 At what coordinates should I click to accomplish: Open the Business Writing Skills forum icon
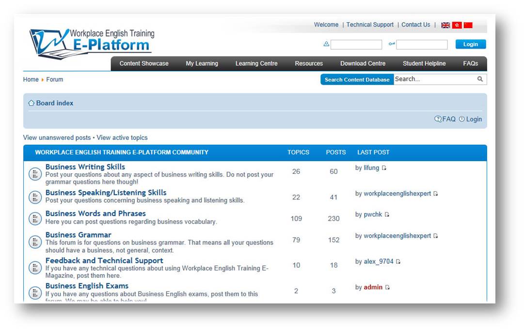coord(35,174)
